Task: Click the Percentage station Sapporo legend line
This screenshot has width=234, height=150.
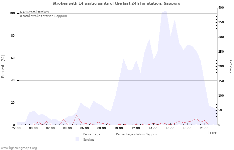Action: coord(110,134)
